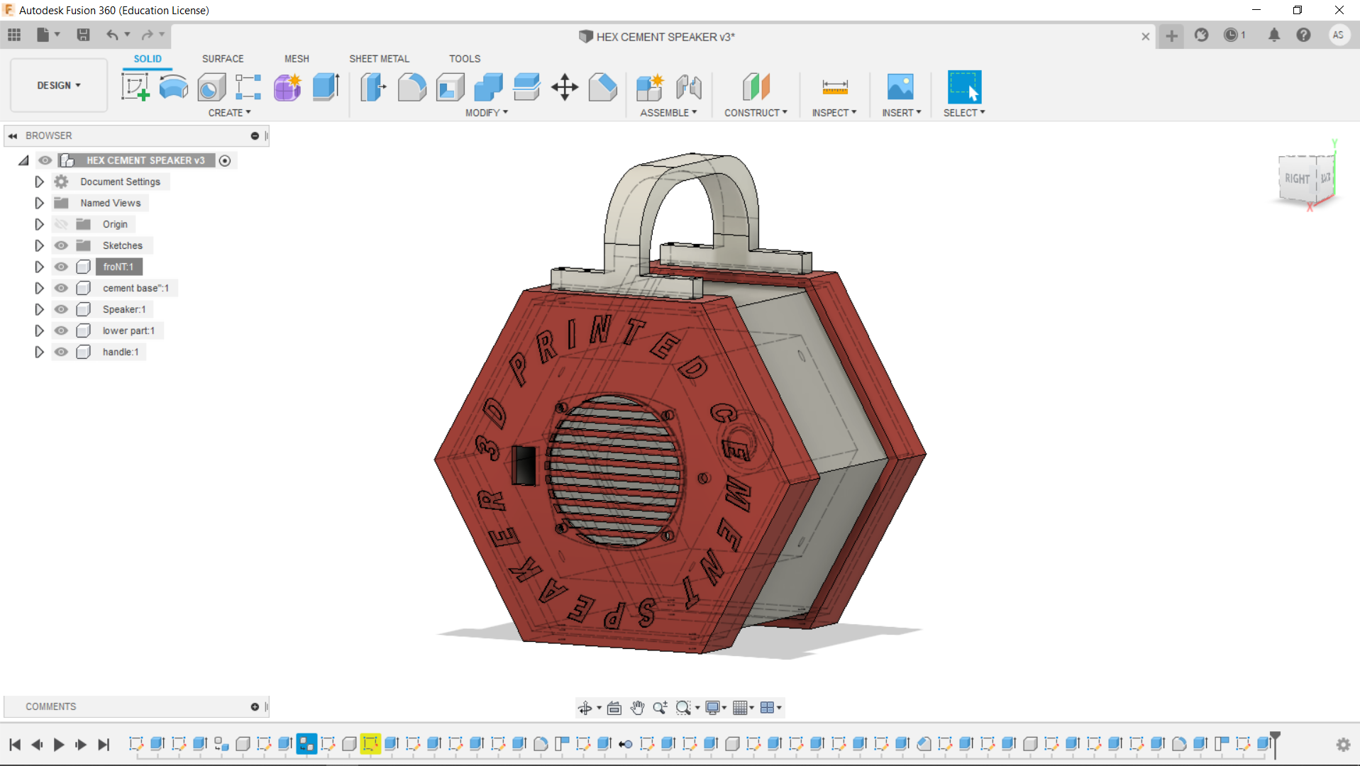
Task: Open the Help menu icon
Action: 1303,35
